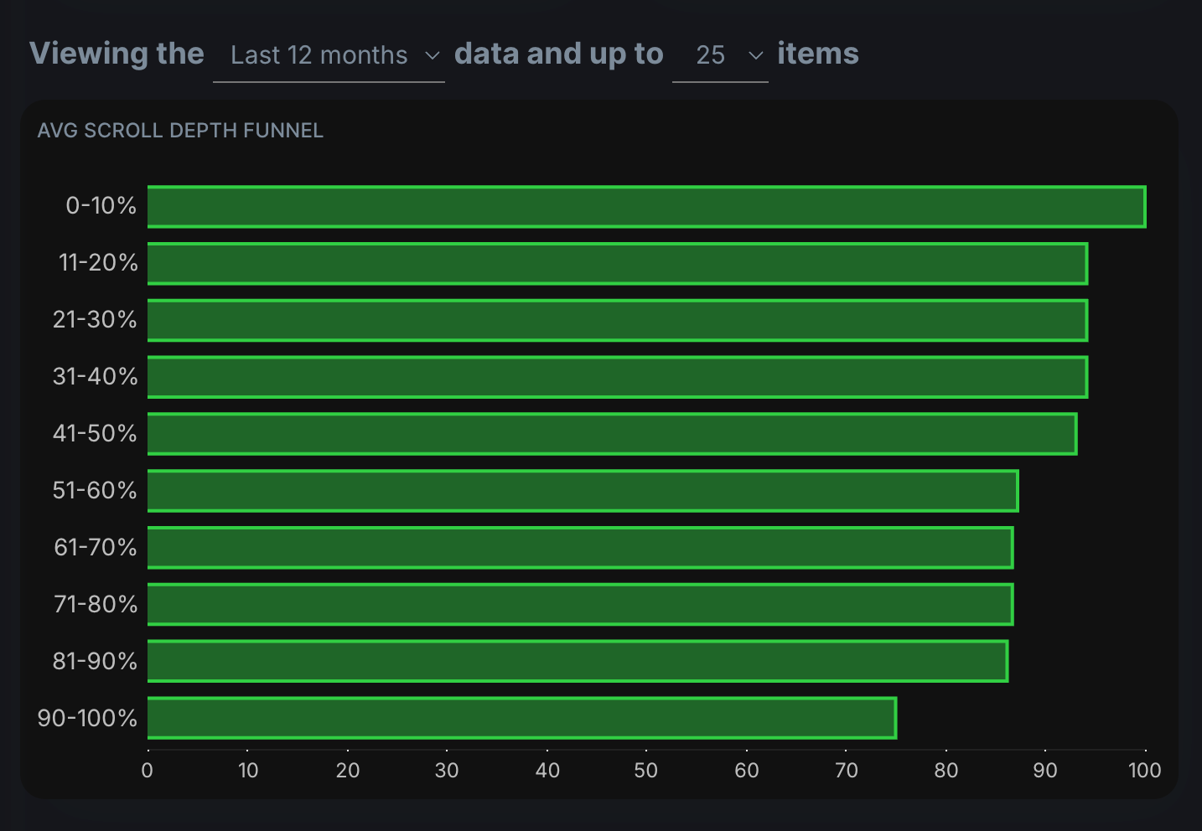Select the 51-60% funnel bar
This screenshot has width=1202, height=831.
tap(583, 491)
